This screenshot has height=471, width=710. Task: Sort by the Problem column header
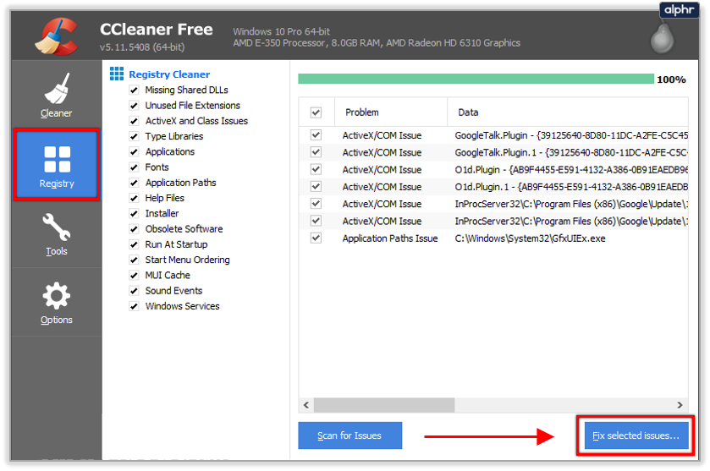[391, 112]
